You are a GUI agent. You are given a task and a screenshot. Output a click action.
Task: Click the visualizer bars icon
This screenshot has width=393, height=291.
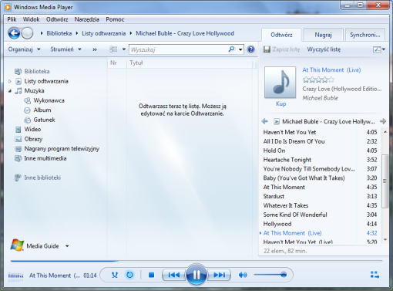(15, 276)
